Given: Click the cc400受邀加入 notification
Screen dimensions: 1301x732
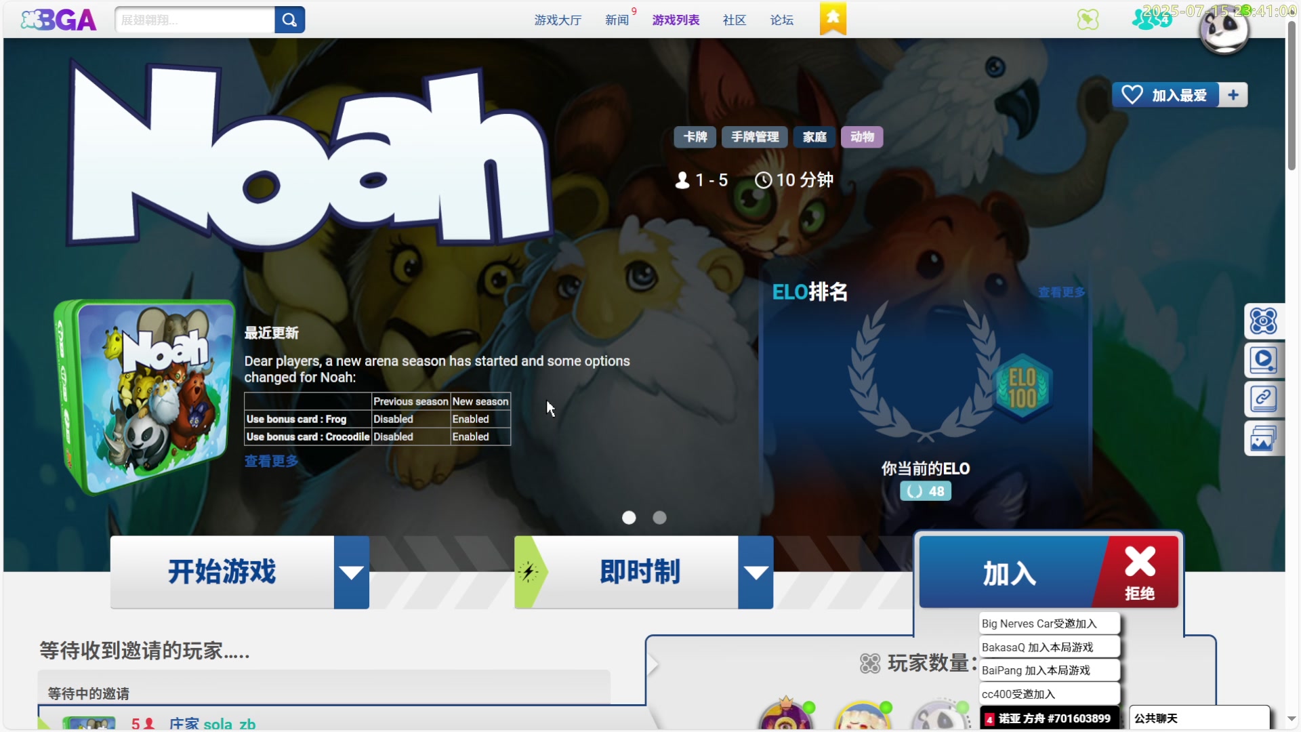Looking at the screenshot, I should (x=1049, y=694).
